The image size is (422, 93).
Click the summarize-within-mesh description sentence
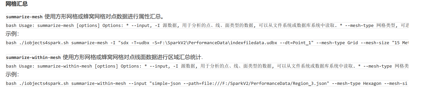point(133,57)
